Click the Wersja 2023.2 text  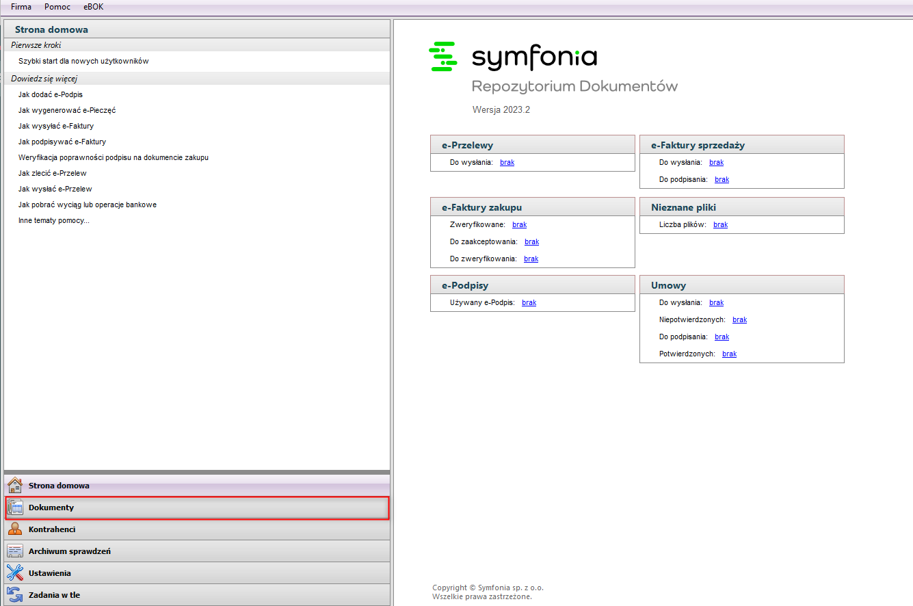coord(501,109)
